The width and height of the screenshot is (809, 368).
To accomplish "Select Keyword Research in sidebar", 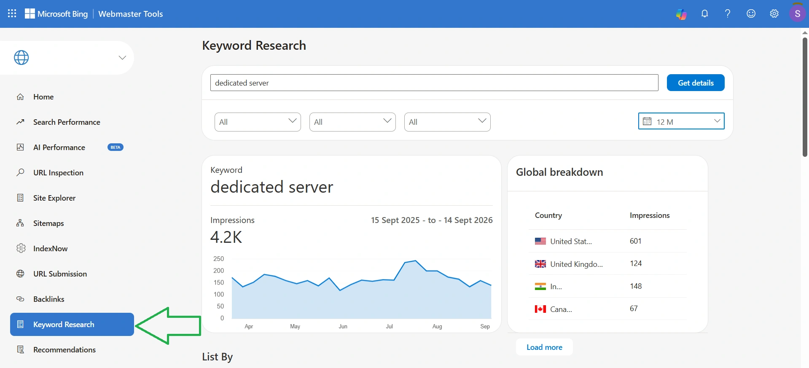I will coord(72,324).
